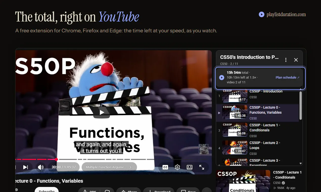Image resolution: width=321 pixels, height=192 pixels.
Task: Click the playlist scrollbar down arrow
Action: (301, 164)
